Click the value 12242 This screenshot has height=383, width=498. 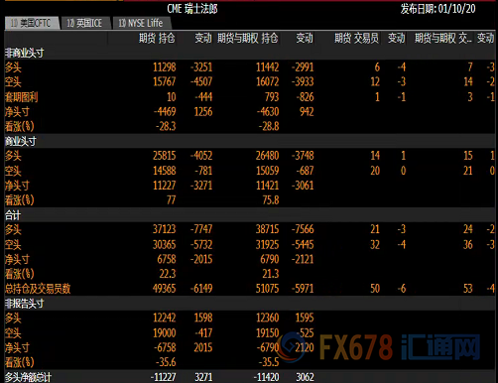tap(165, 318)
